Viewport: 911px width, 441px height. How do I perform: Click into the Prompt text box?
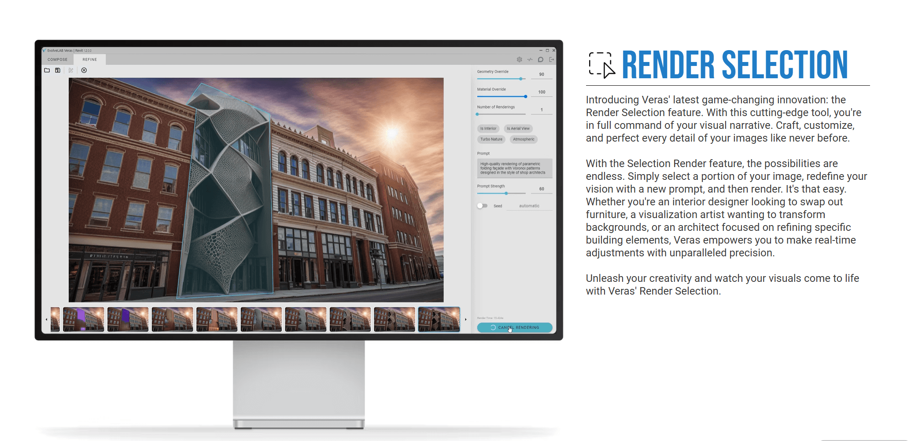(x=515, y=168)
